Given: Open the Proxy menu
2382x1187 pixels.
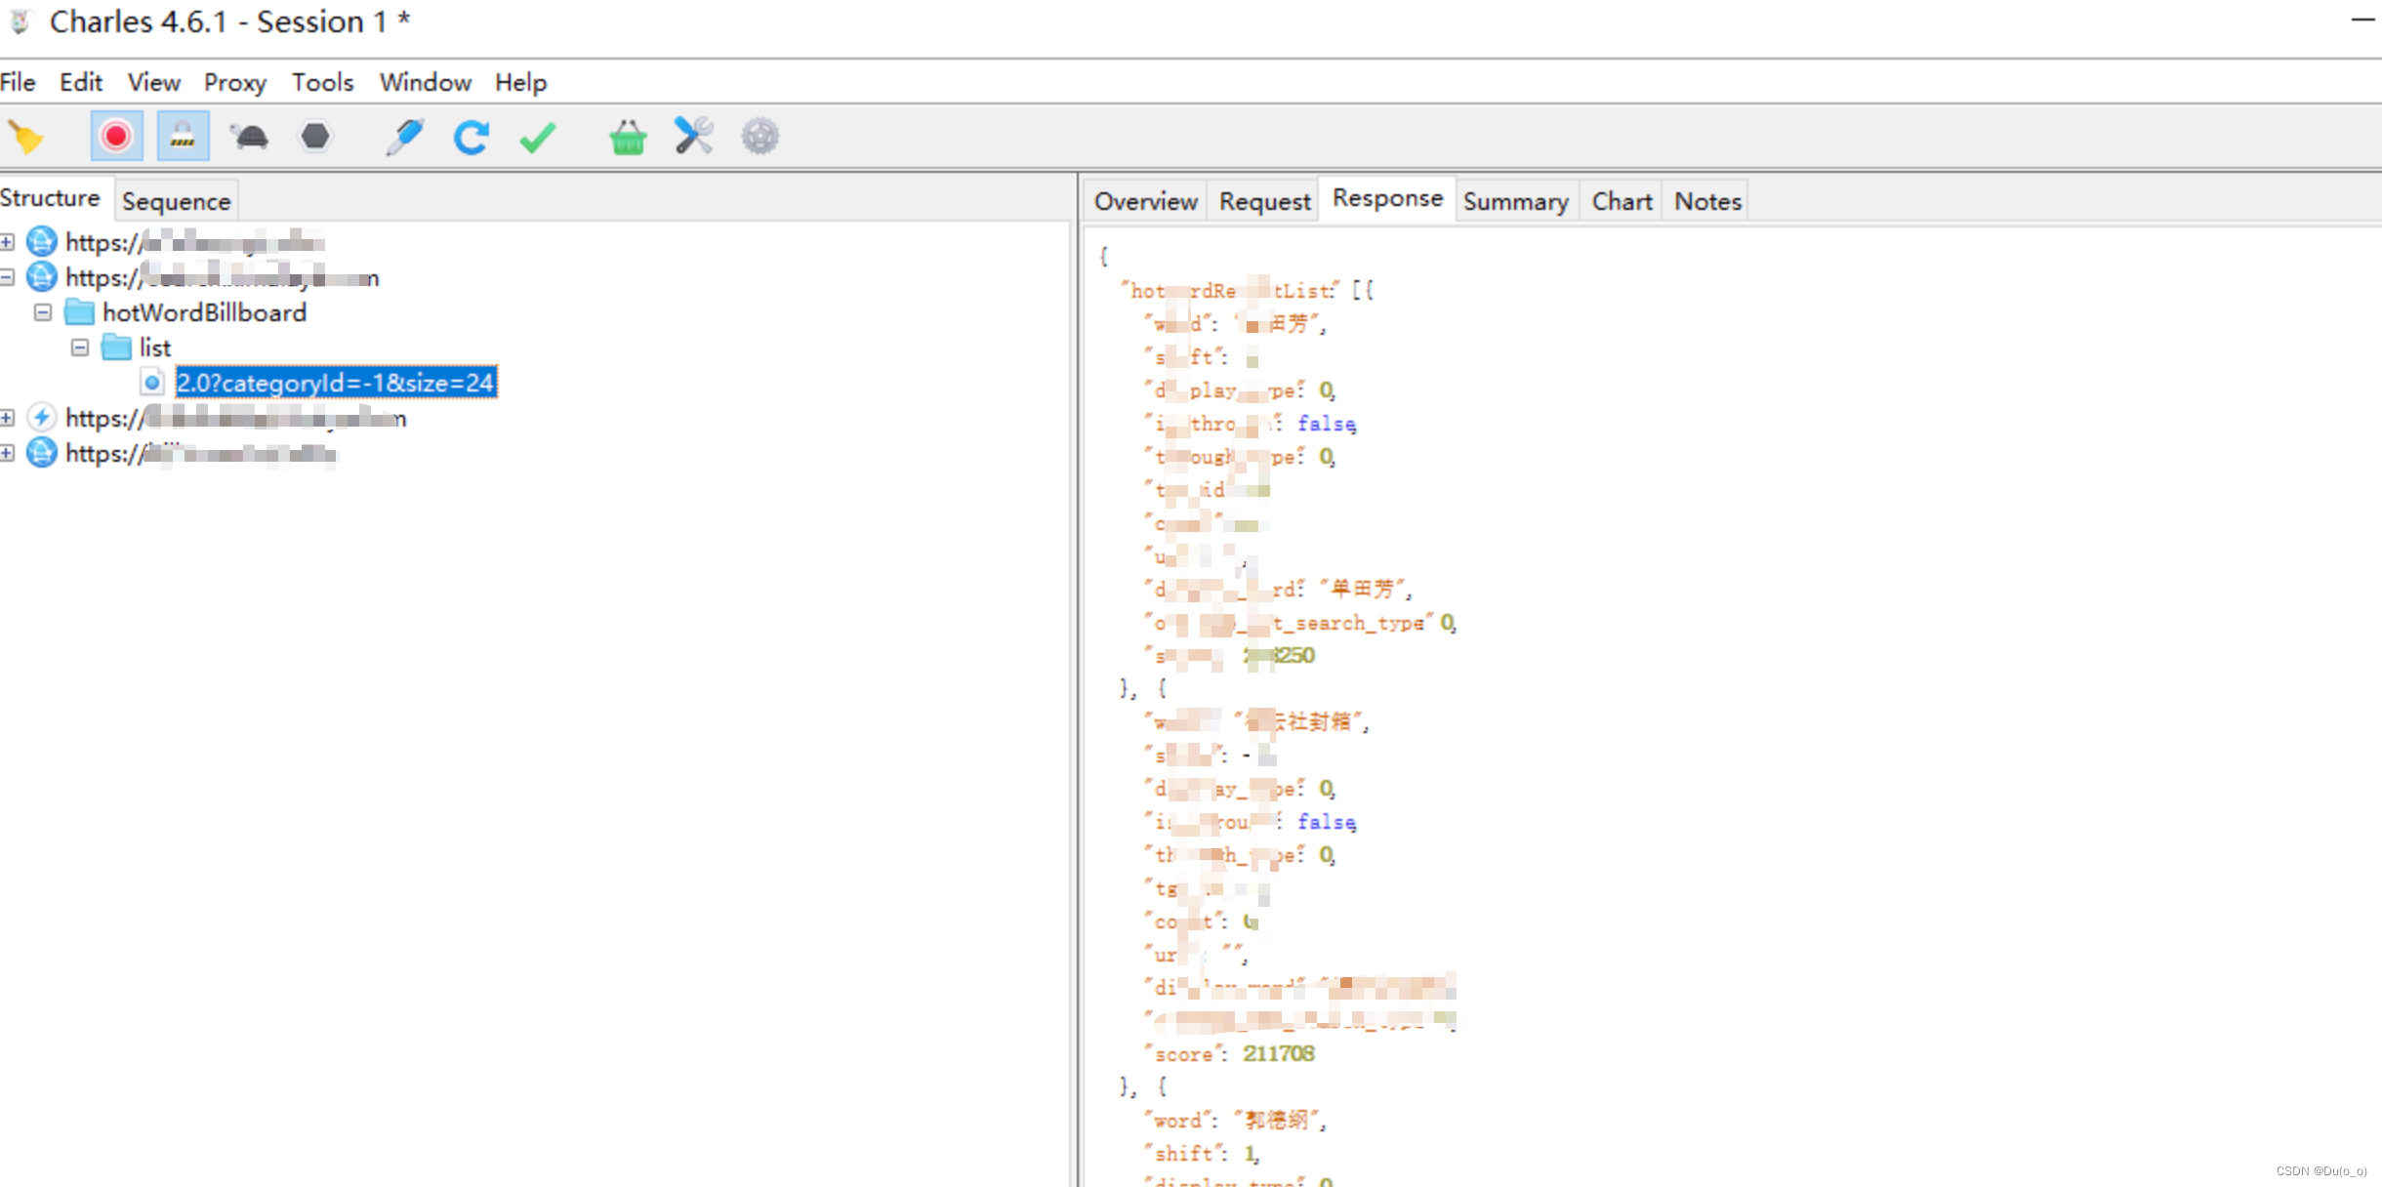Looking at the screenshot, I should (234, 83).
